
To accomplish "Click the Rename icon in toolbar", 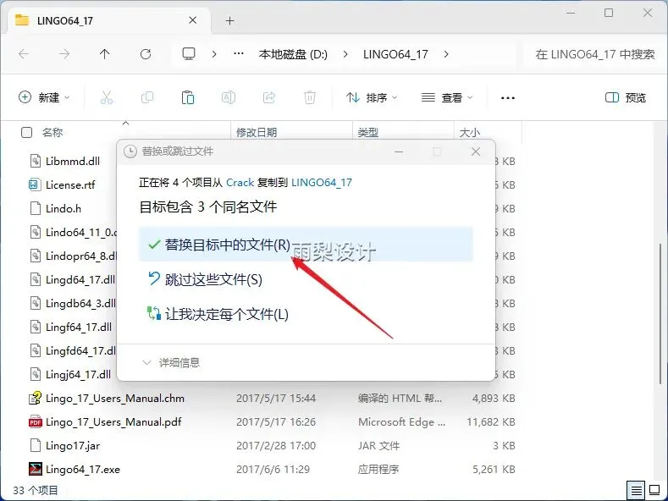I will 229,97.
